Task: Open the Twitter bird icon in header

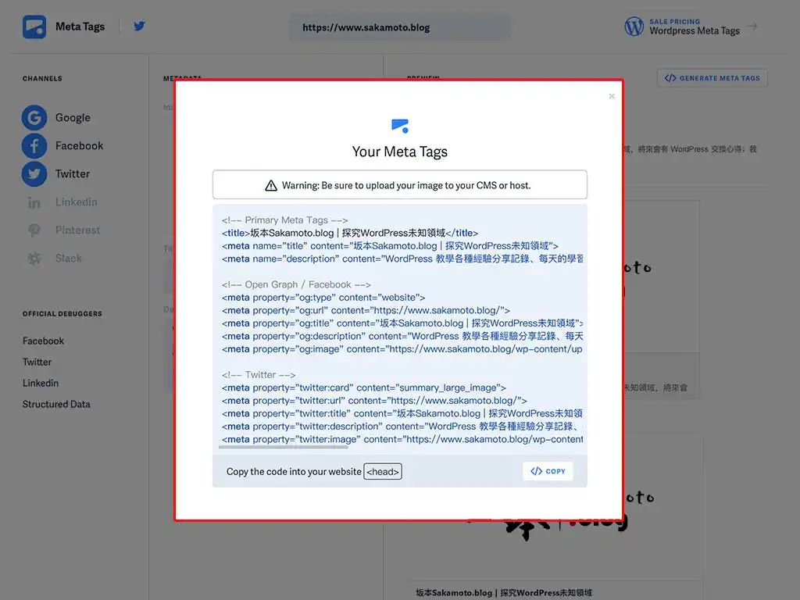Action: pos(139,26)
